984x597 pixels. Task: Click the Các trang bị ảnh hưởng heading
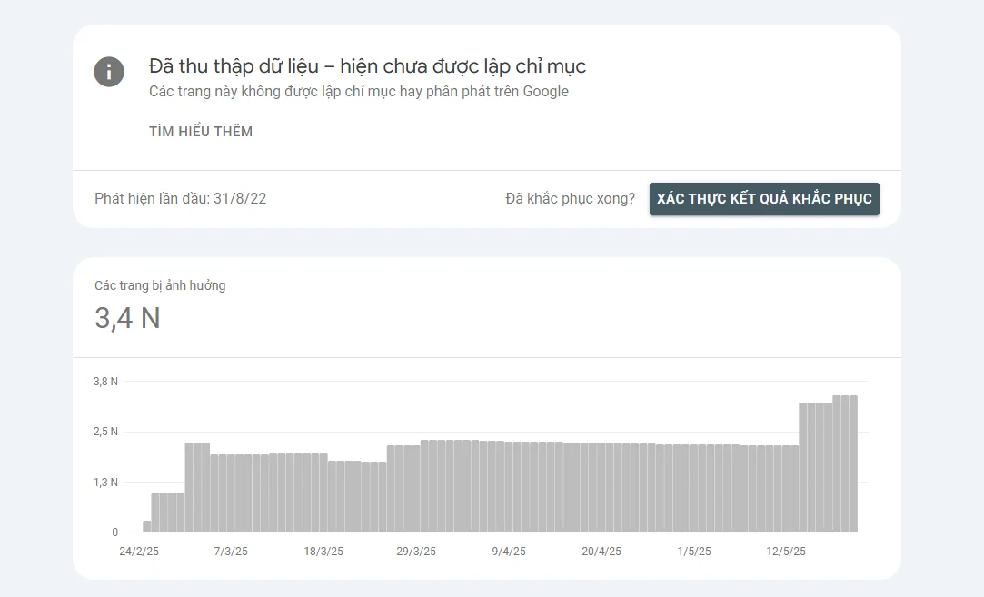pos(160,285)
